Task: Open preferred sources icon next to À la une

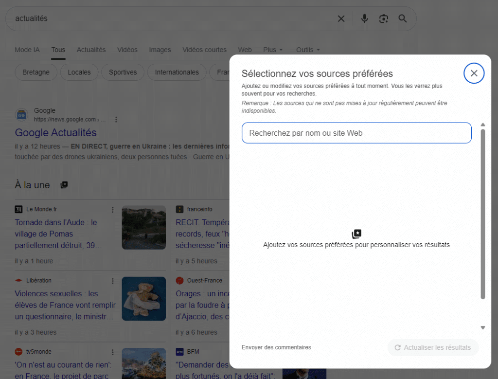Action: [x=64, y=184]
